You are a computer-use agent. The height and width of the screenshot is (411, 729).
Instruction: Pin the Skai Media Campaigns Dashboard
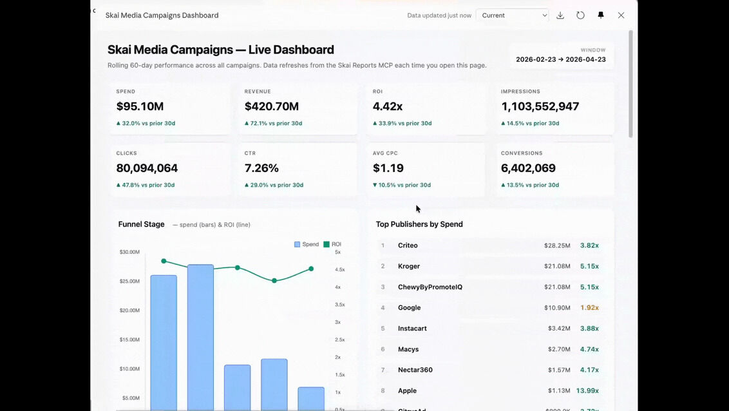pos(601,15)
